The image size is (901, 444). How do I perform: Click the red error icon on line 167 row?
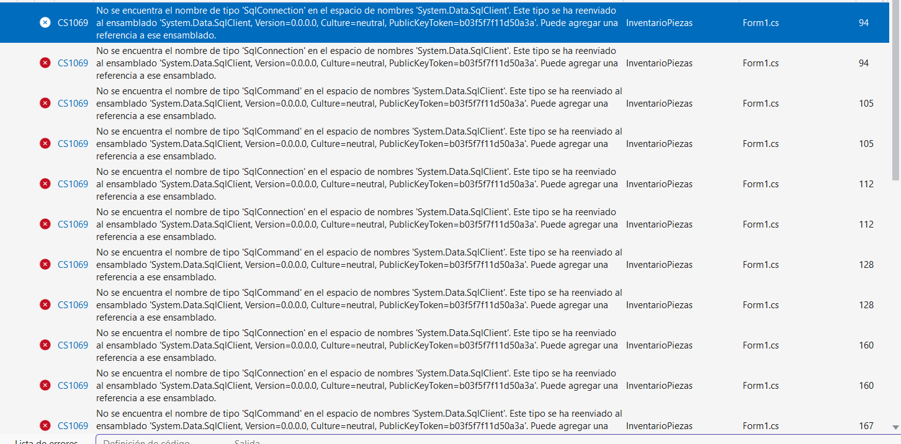pyautogui.click(x=45, y=425)
